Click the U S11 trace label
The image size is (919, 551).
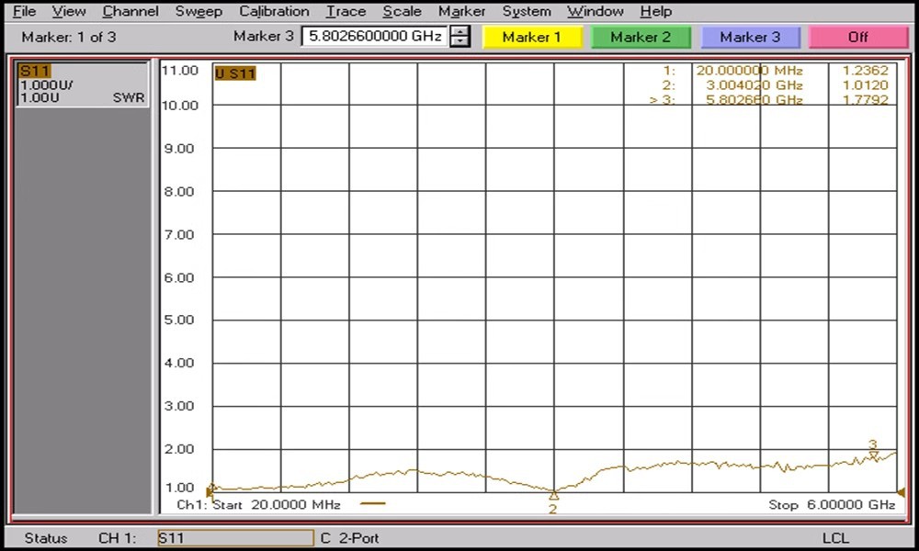coord(235,73)
